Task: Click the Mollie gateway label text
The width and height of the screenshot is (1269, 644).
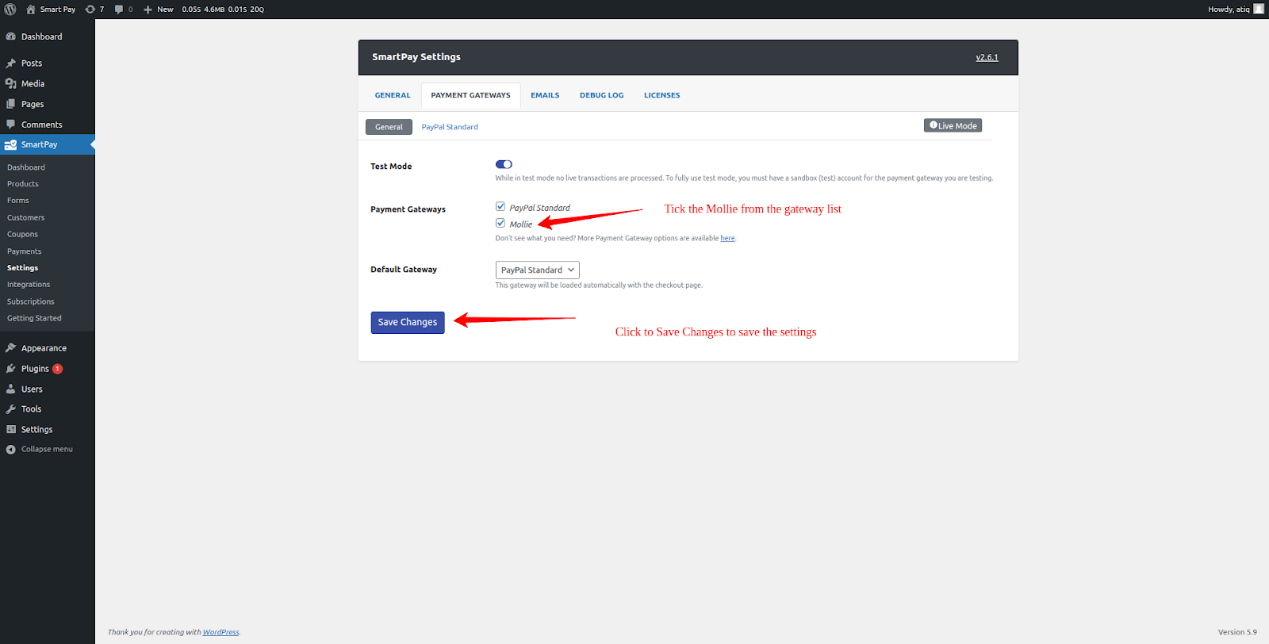Action: pyautogui.click(x=521, y=224)
